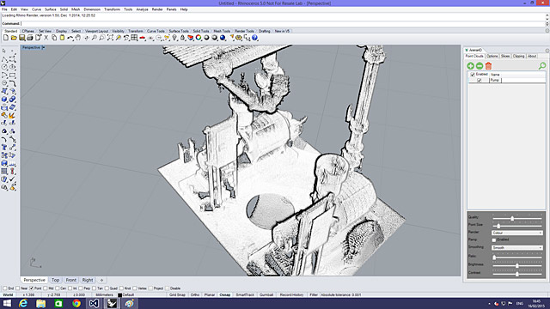Click the Print icon in toolbar
550x309 pixels.
point(30,38)
